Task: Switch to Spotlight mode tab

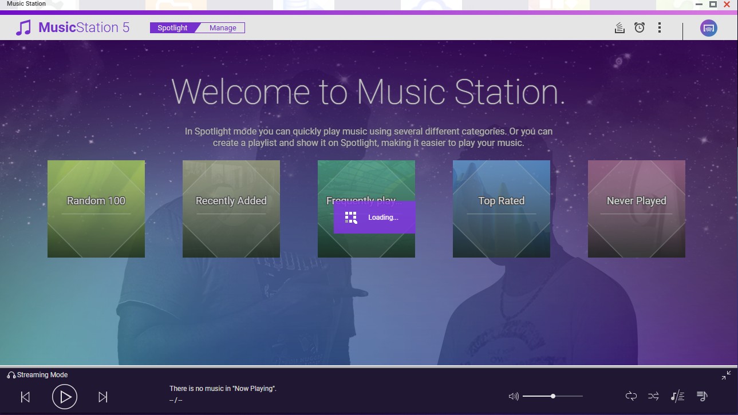Action: click(x=172, y=27)
